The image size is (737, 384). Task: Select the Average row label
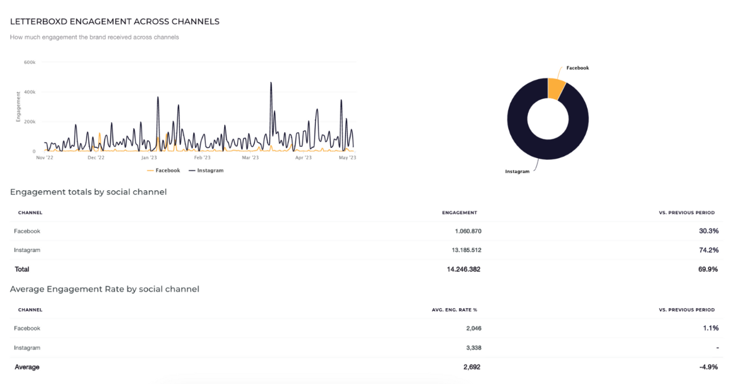tap(27, 367)
